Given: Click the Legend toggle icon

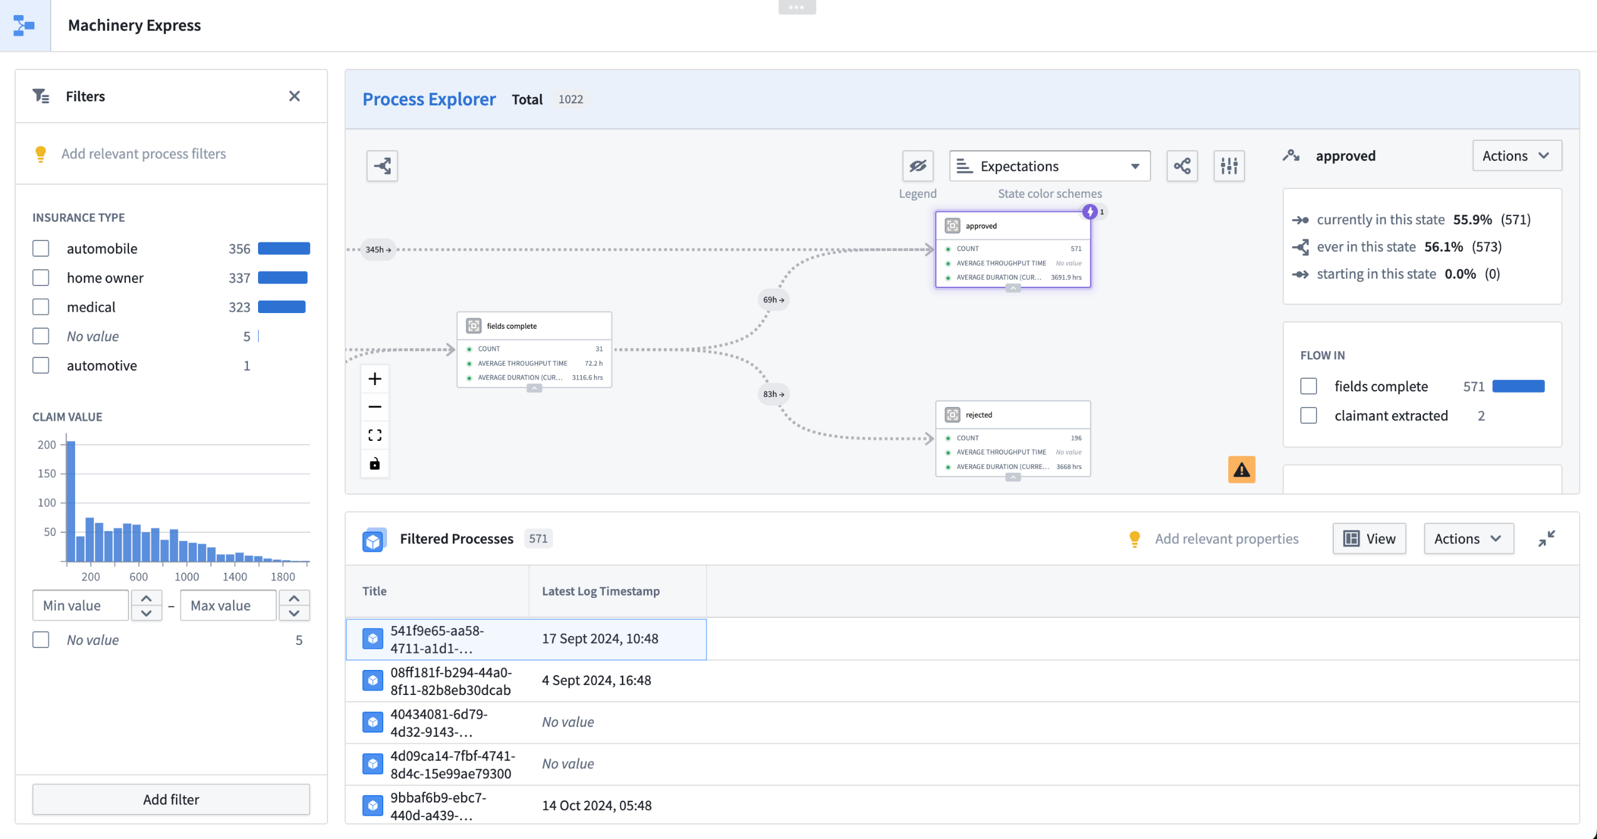Looking at the screenshot, I should pos(917,166).
